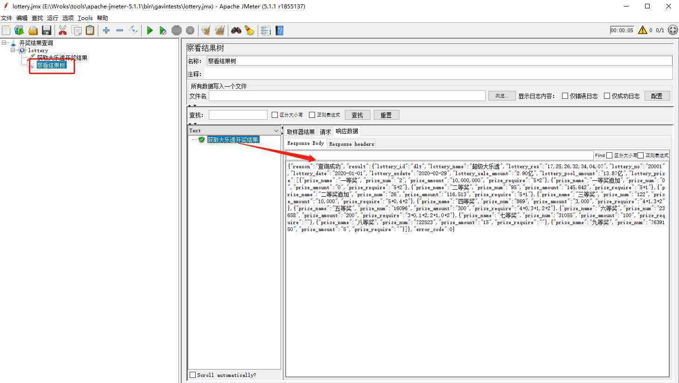Open a test plan file
The width and height of the screenshot is (679, 383).
[x=33, y=30]
